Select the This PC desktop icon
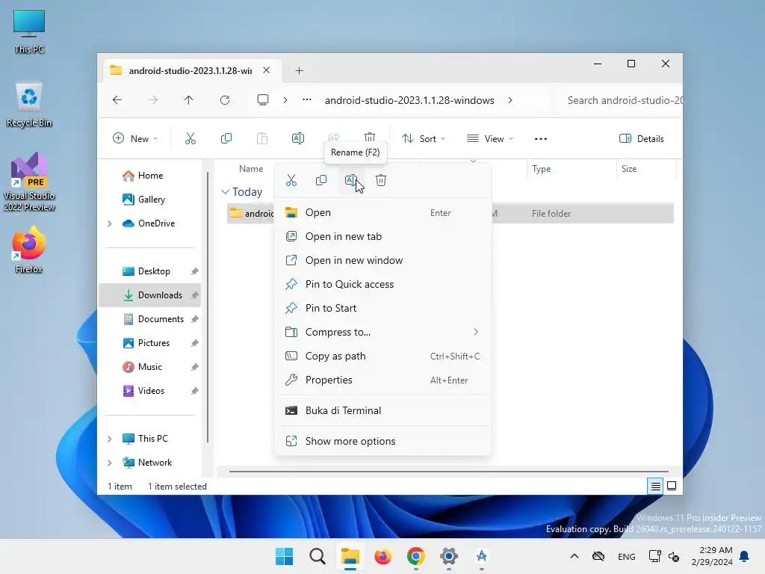The width and height of the screenshot is (765, 574). tap(29, 31)
